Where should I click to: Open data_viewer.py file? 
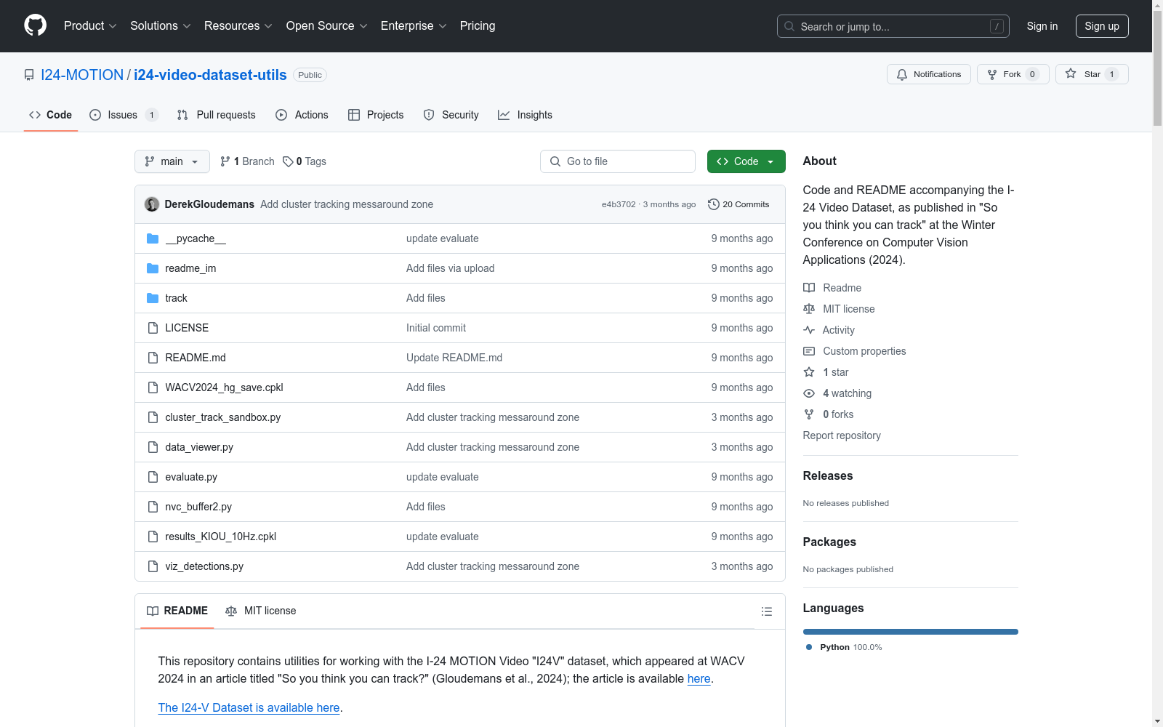pyautogui.click(x=199, y=447)
